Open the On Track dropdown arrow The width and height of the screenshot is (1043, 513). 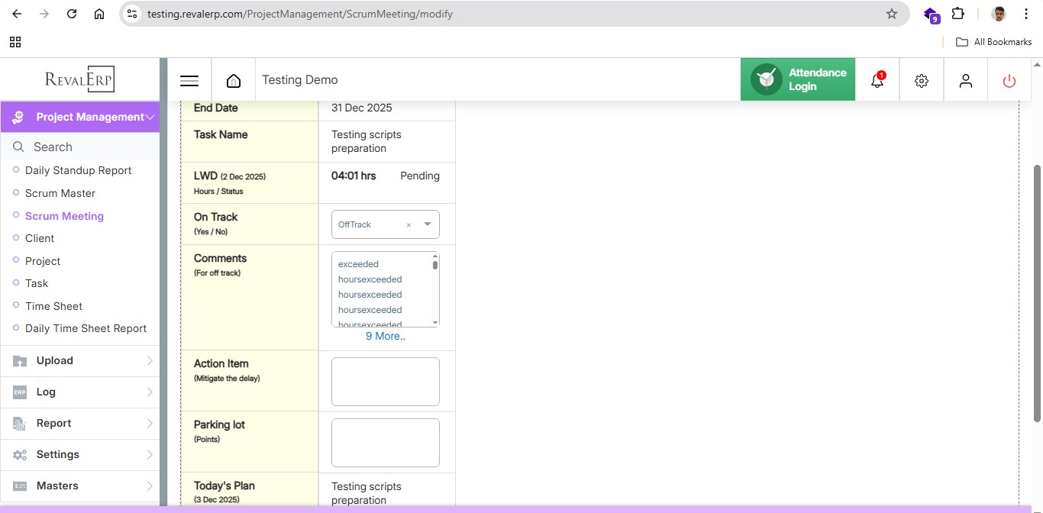coord(428,224)
